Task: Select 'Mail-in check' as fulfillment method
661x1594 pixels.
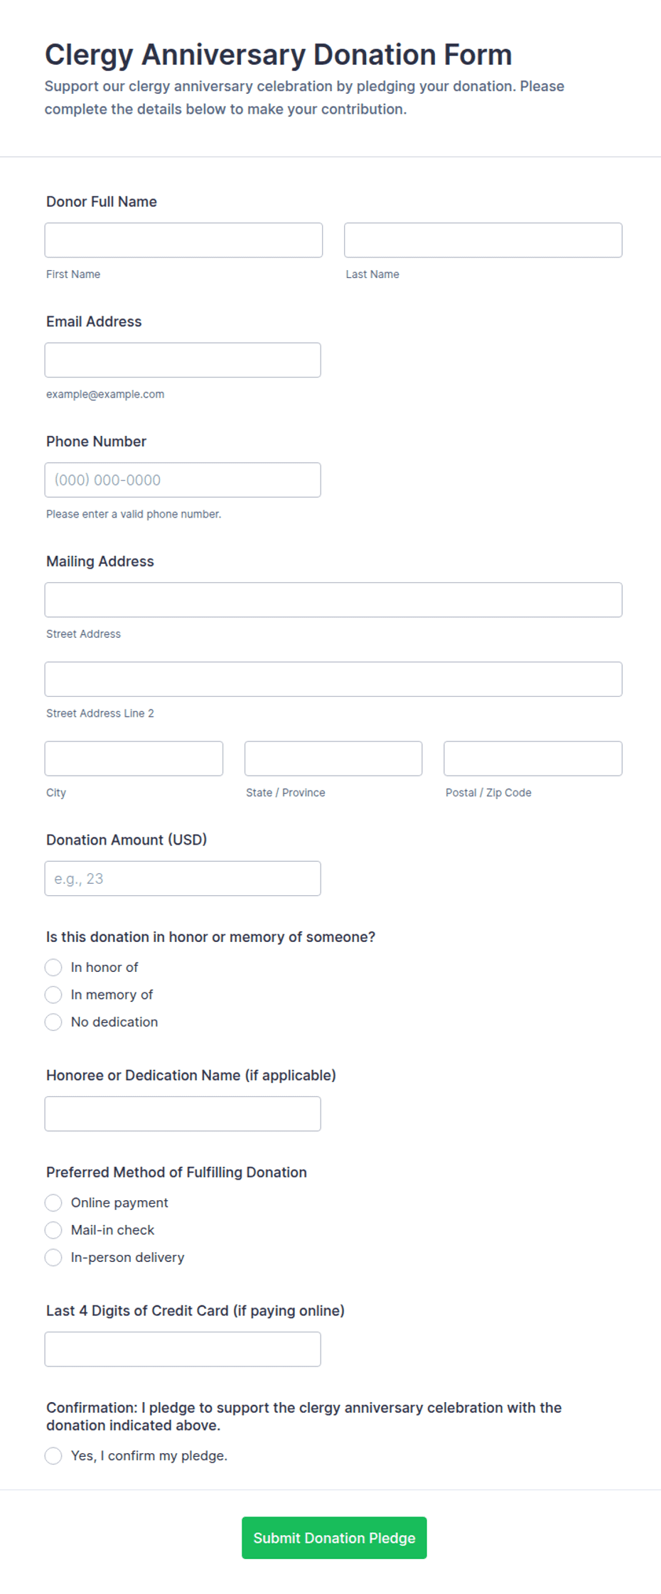Action: (53, 1230)
